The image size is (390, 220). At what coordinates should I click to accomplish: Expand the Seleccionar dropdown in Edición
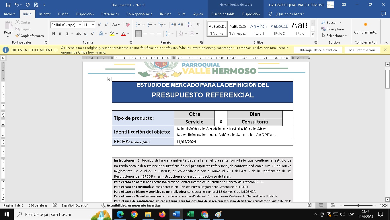click(x=334, y=36)
